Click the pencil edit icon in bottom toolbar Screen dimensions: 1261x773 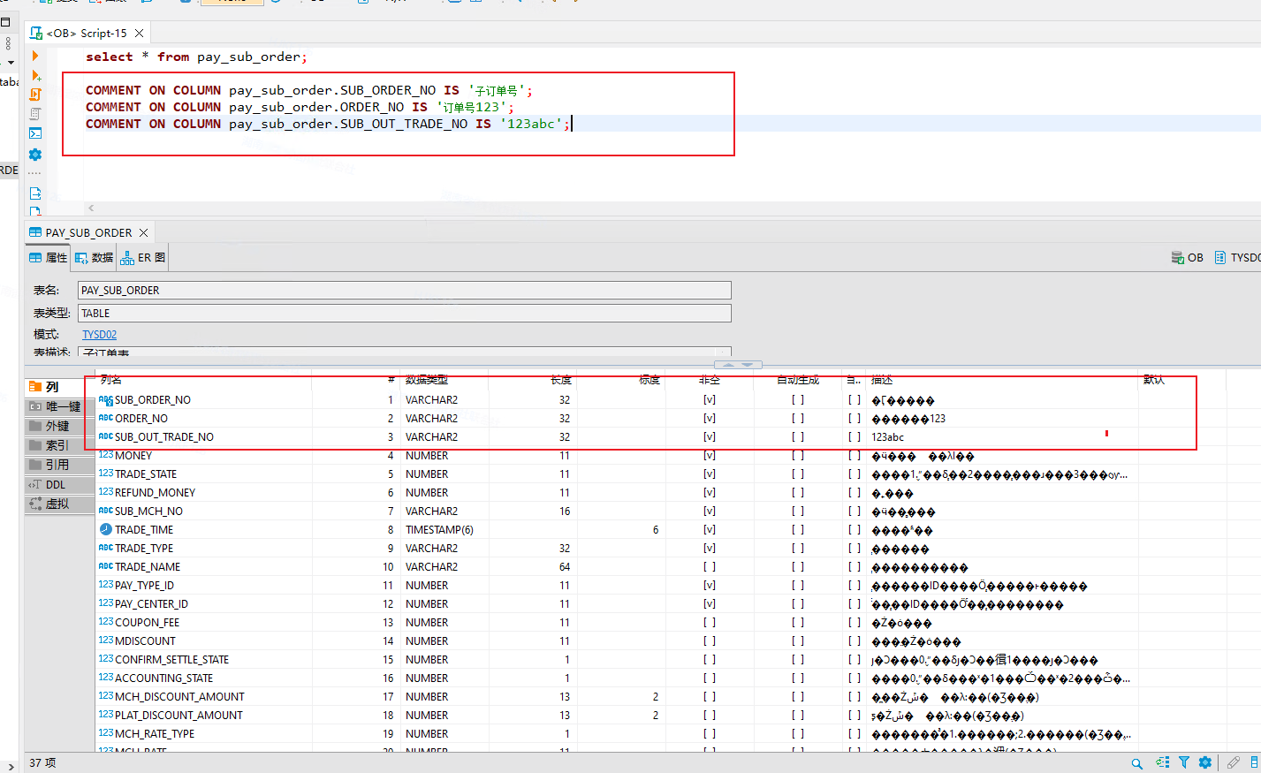(1234, 762)
